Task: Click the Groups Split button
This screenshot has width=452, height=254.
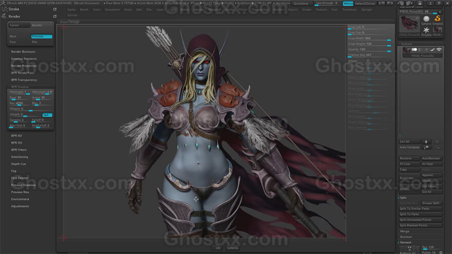Action: (x=432, y=203)
